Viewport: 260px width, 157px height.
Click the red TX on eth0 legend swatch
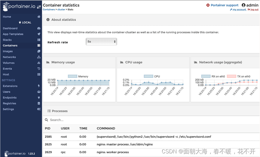click(x=231, y=76)
